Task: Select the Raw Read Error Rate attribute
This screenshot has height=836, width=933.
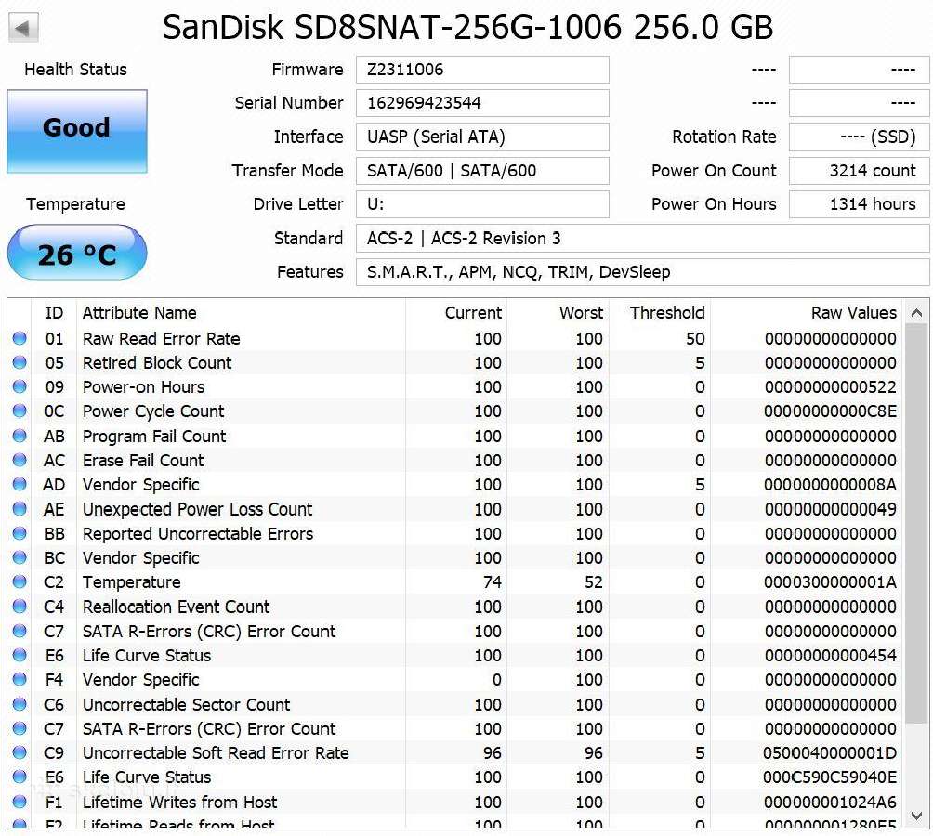Action: coord(456,338)
